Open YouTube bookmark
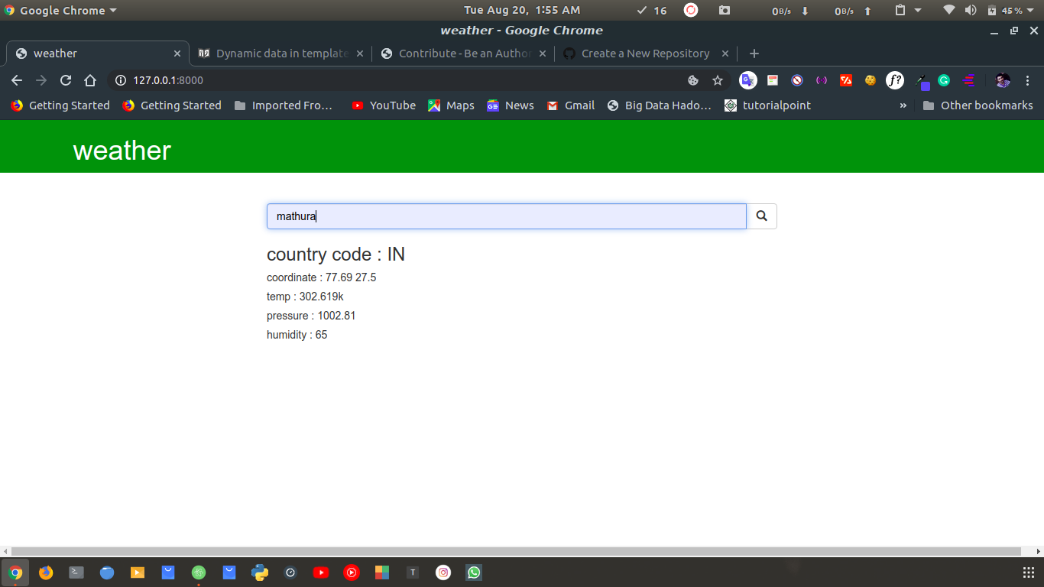 click(x=384, y=105)
